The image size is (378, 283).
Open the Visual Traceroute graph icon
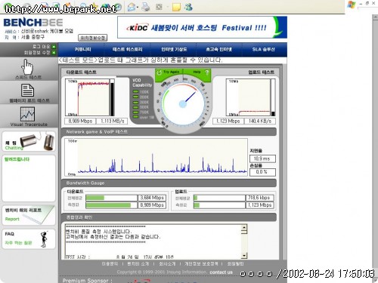click(28, 114)
